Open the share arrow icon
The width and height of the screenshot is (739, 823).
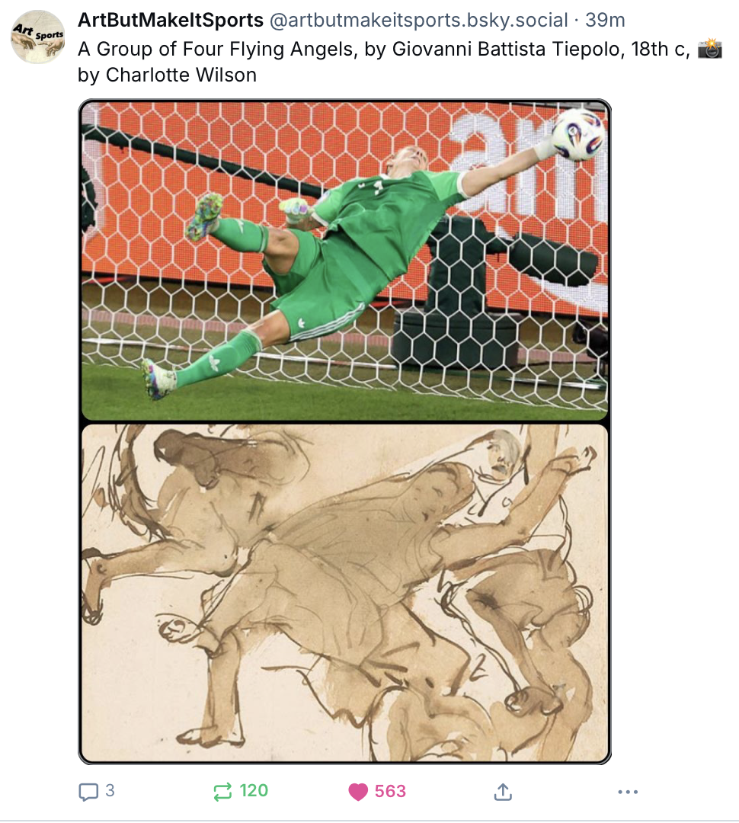(503, 792)
